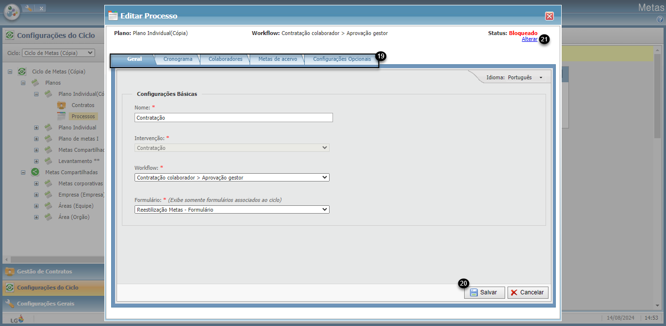Click the Áreas (Equipe) node icon
The image size is (666, 326).
coord(48,206)
